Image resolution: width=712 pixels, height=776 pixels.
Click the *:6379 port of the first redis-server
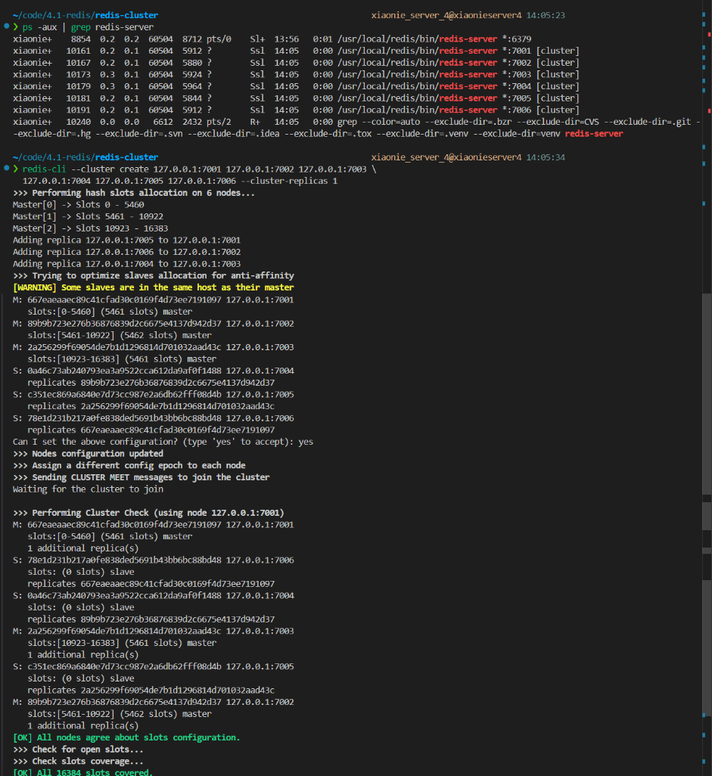coord(517,39)
